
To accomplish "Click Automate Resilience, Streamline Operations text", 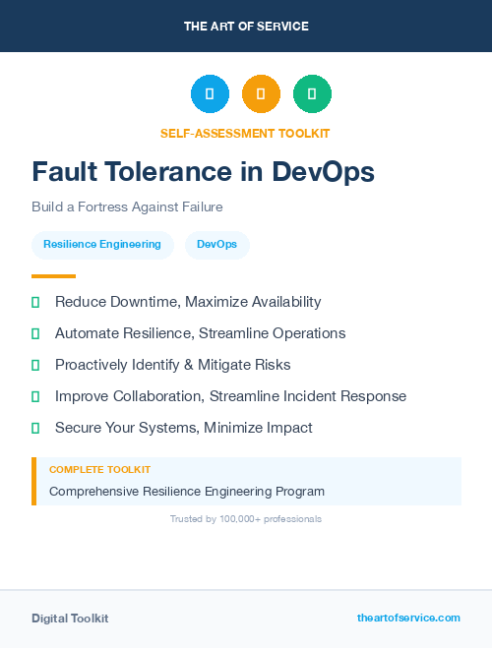I will tap(201, 333).
